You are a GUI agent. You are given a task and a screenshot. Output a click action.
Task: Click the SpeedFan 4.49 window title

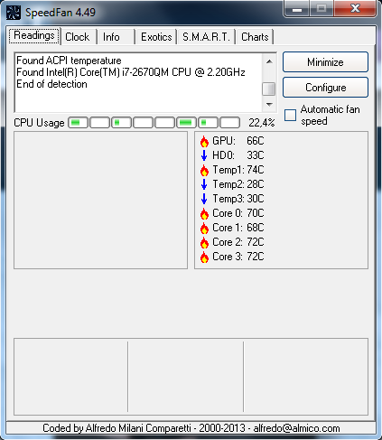61,13
